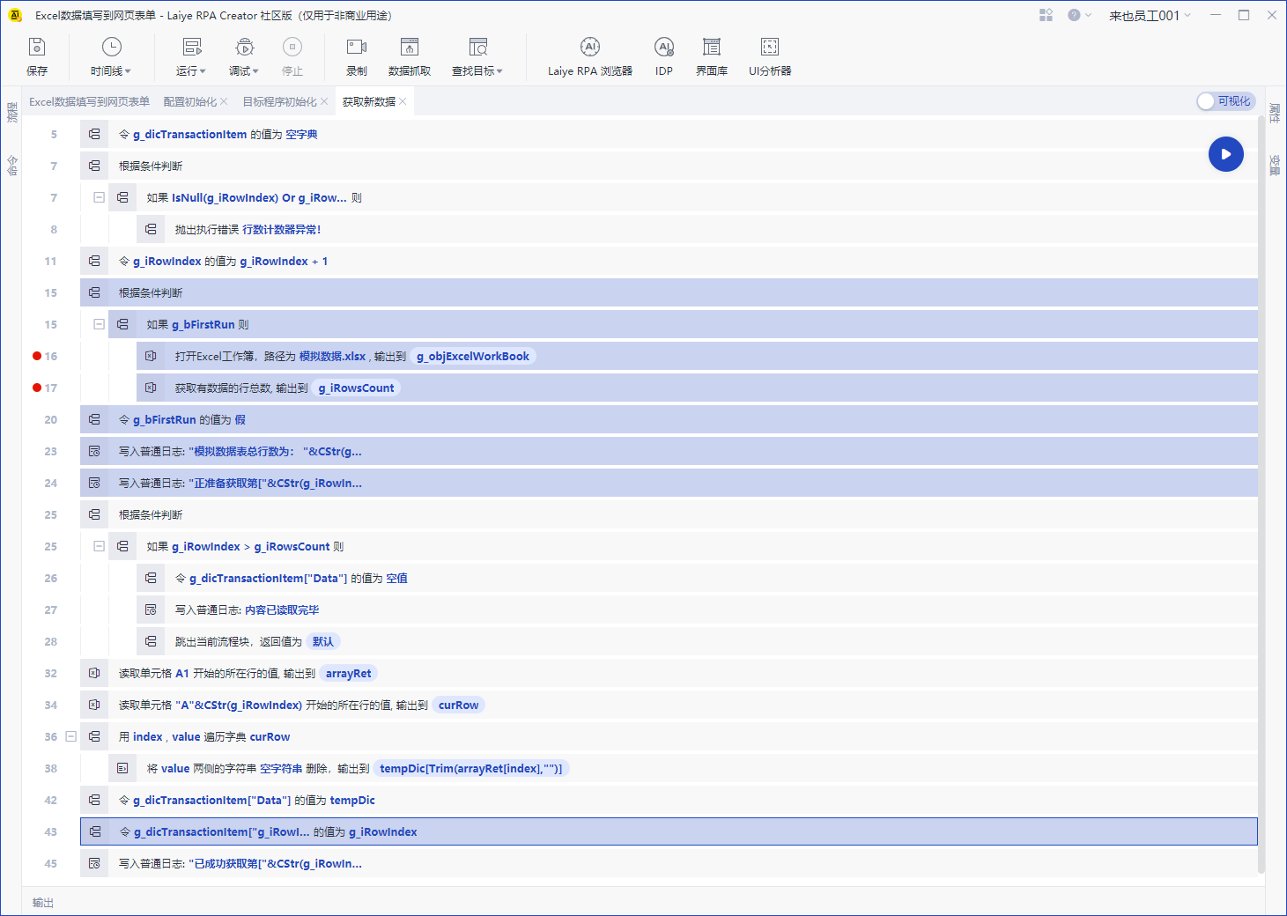Click icon of g_iRowIndex + 1 row

tap(94, 261)
